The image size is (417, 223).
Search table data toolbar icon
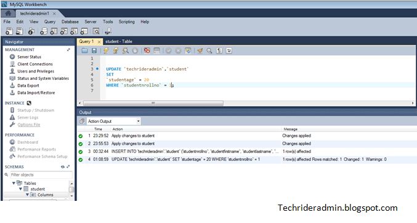(96, 31)
